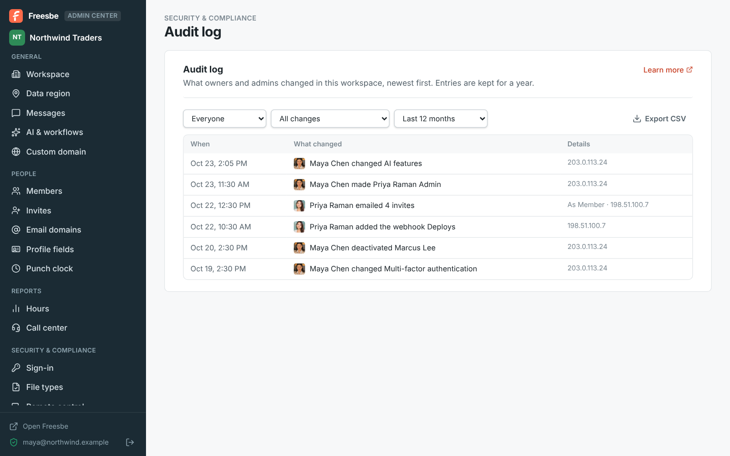Viewport: 730px width, 456px height.
Task: Click the Punch clock icon
Action: (16, 269)
